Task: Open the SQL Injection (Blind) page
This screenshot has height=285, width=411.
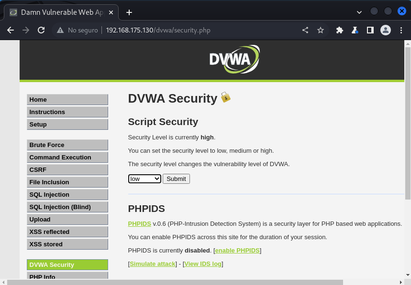Action: [x=67, y=207]
